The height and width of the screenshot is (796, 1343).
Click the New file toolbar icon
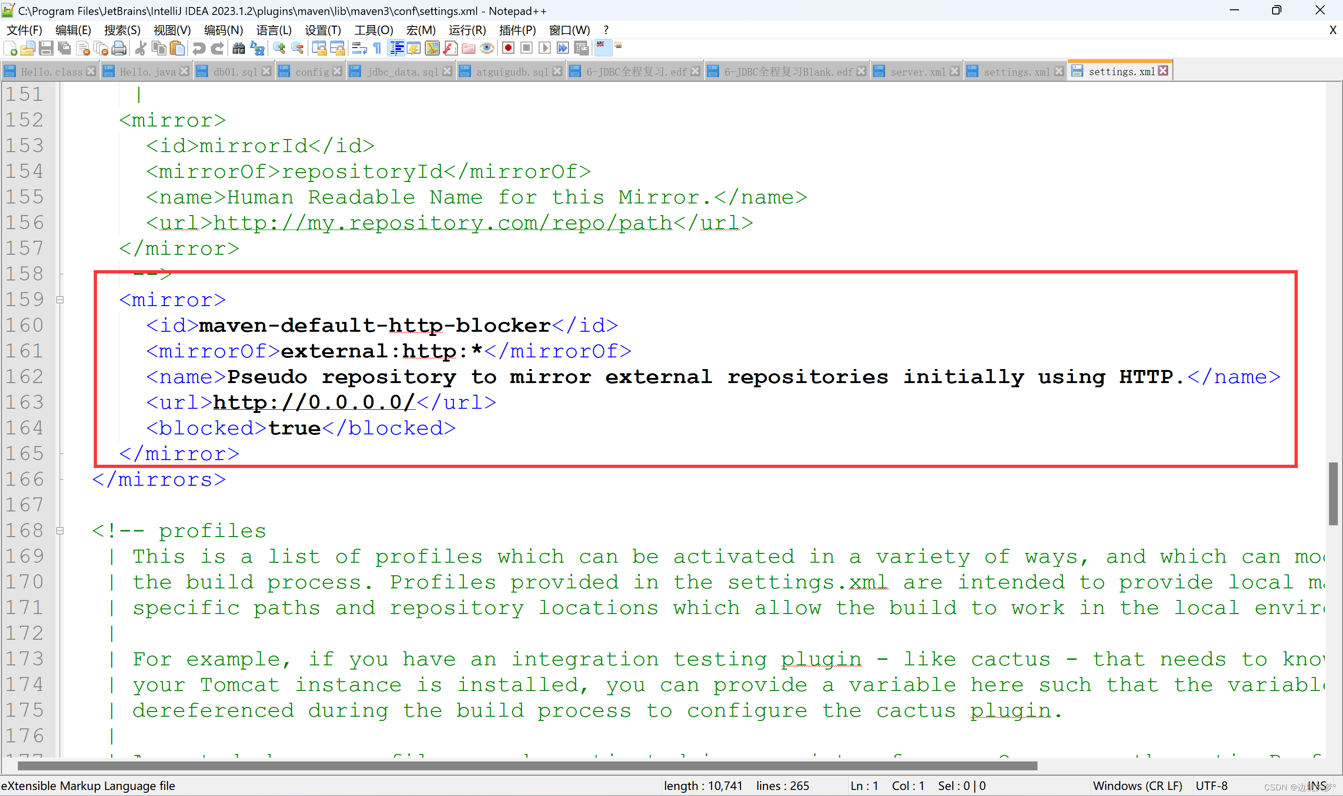pyautogui.click(x=11, y=48)
